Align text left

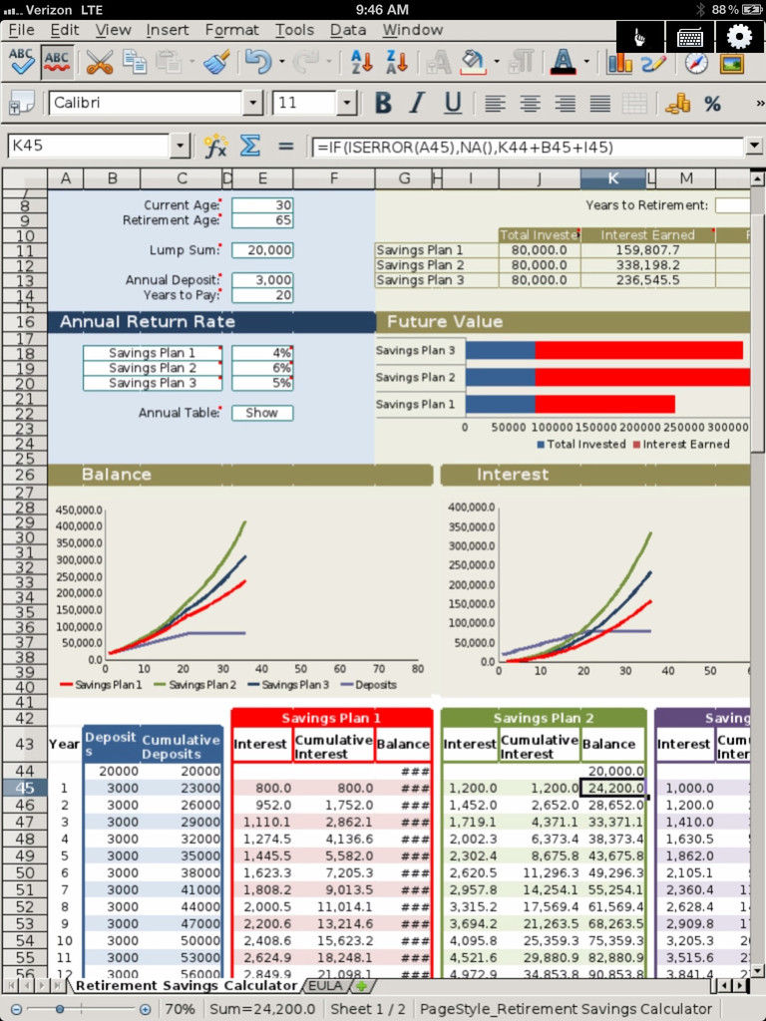(495, 103)
